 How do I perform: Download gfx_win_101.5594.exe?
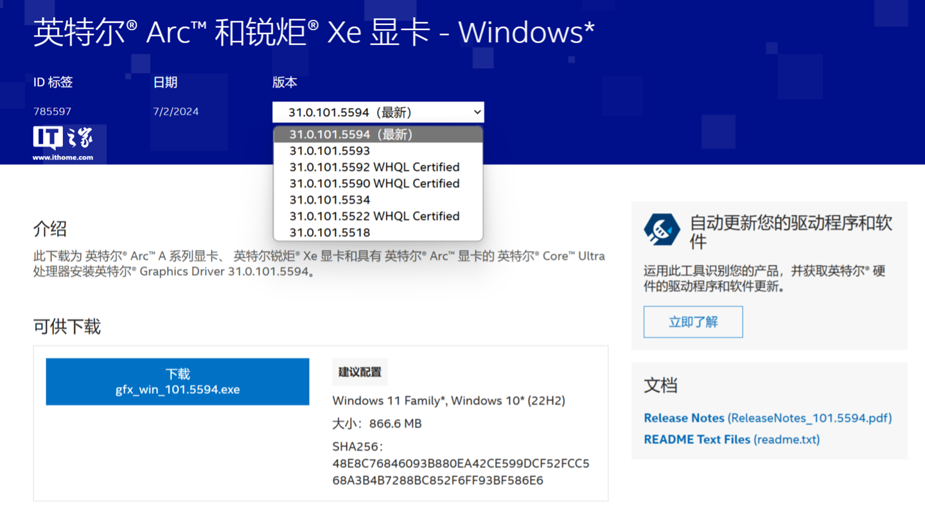tap(177, 381)
